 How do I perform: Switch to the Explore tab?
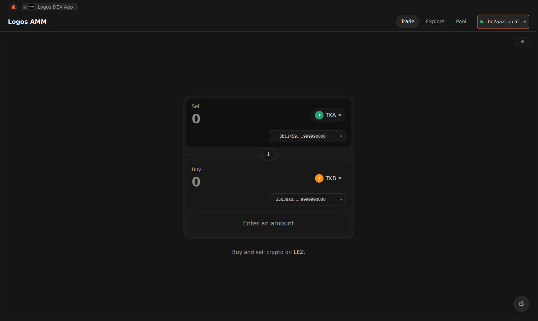[x=435, y=21]
